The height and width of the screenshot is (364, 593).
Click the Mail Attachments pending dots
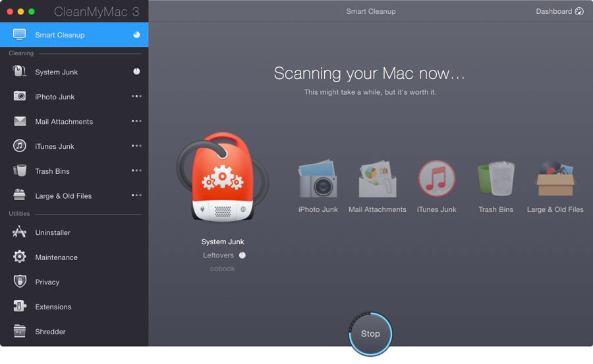(136, 121)
